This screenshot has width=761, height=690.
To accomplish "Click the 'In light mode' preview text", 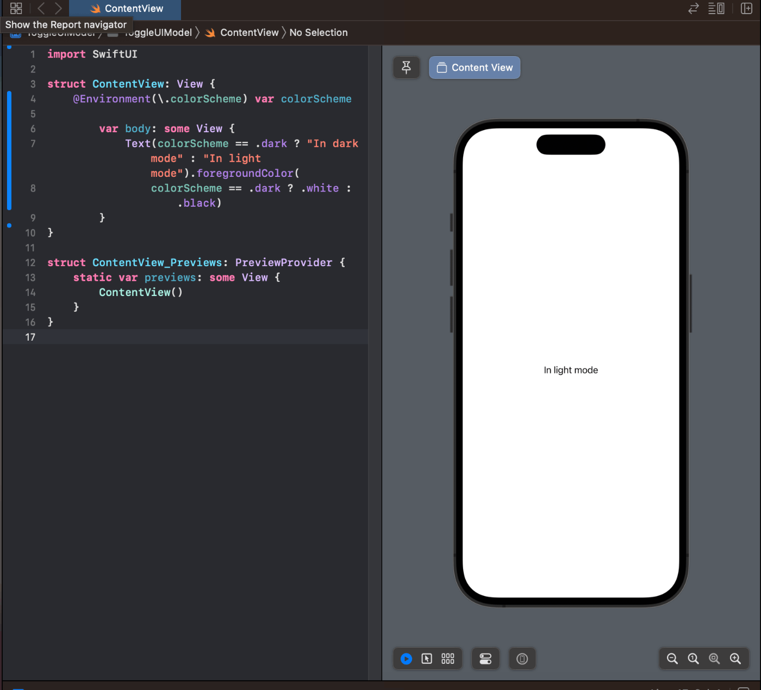I will click(571, 370).
